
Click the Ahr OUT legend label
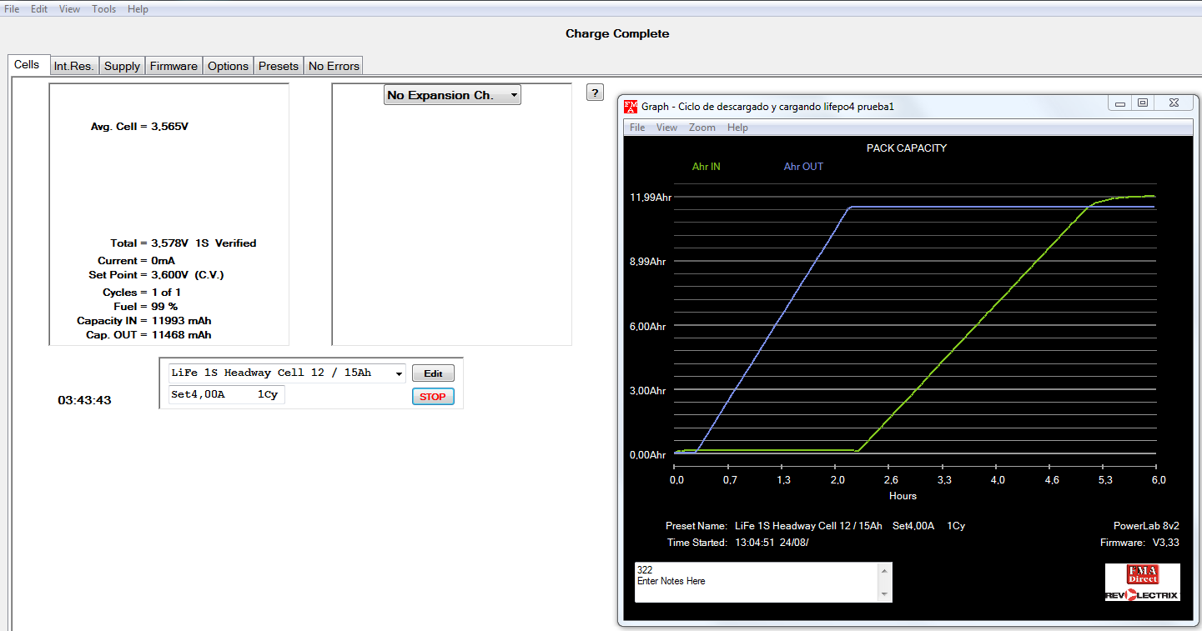[x=802, y=167]
